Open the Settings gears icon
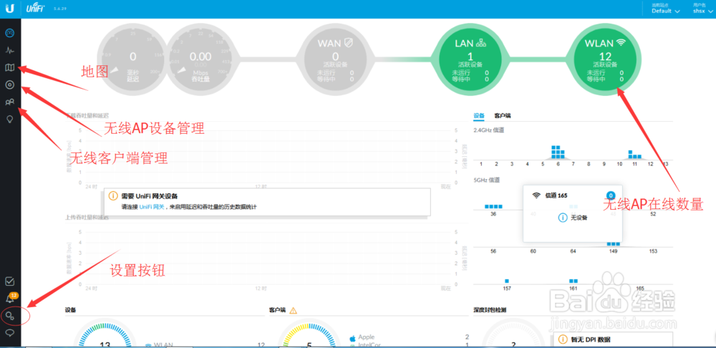Screen dimensions: 716x348 pyautogui.click(x=10, y=316)
